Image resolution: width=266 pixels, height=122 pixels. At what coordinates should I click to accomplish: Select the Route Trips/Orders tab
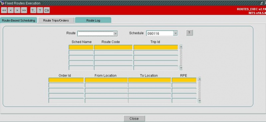pyautogui.click(x=56, y=21)
